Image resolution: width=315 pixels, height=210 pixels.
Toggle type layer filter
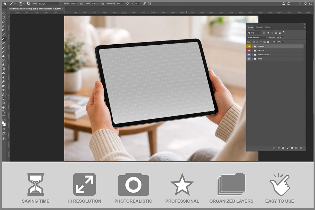click(x=272, y=33)
